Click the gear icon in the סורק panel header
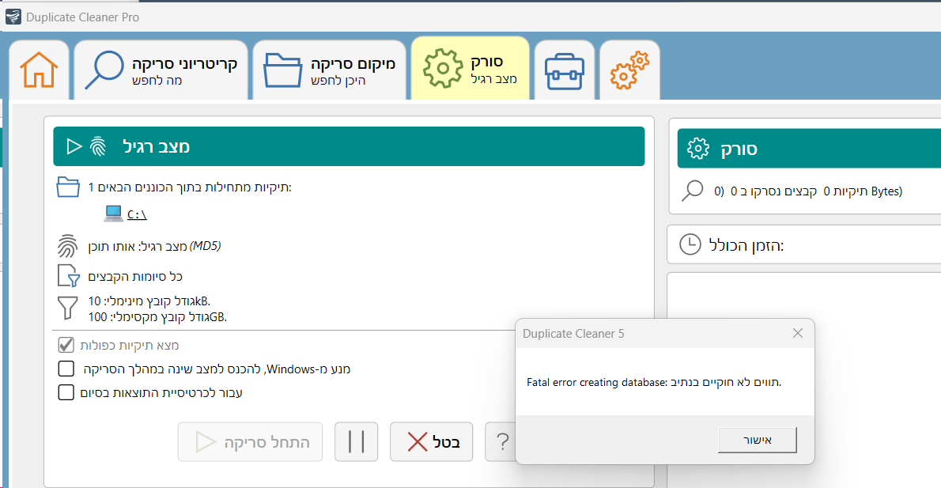The width and height of the screenshot is (941, 488). [698, 148]
